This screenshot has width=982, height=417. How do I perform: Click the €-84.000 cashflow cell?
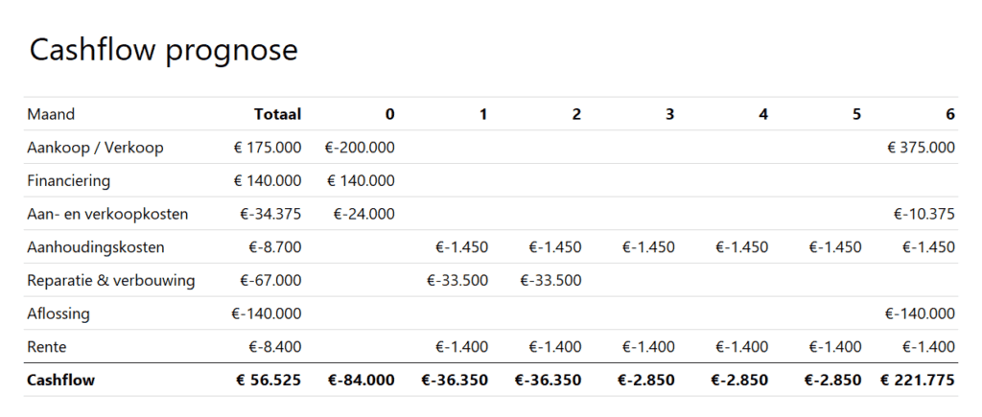pos(361,381)
